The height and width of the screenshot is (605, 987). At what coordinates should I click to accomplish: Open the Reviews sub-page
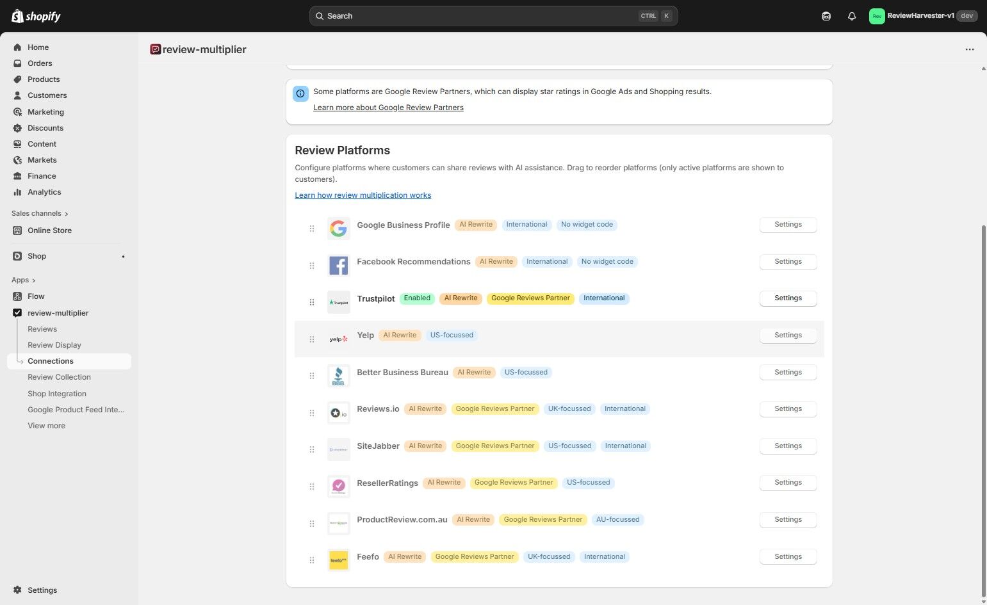(x=42, y=329)
